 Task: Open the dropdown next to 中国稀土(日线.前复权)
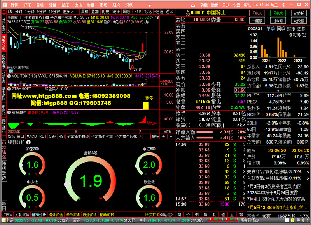[47, 17]
